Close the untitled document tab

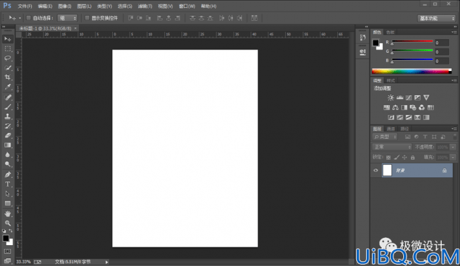click(76, 28)
